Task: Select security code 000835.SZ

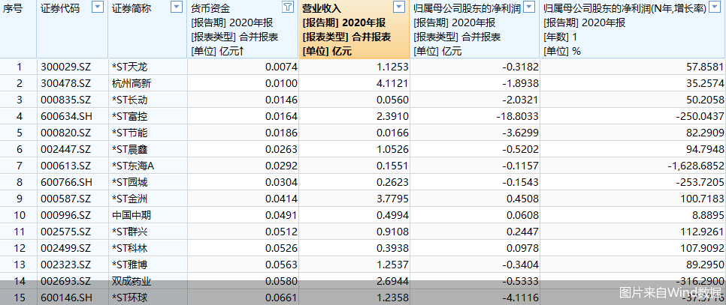Action: (x=65, y=100)
